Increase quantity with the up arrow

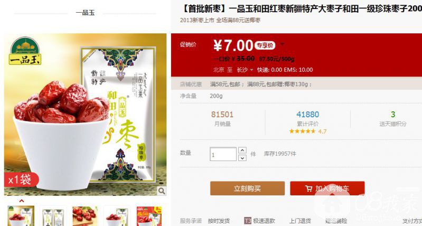[242, 150]
